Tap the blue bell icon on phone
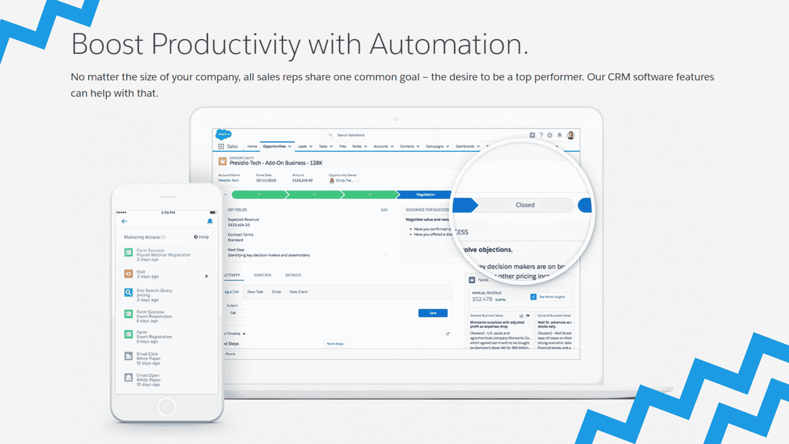This screenshot has width=789, height=444. tap(210, 221)
